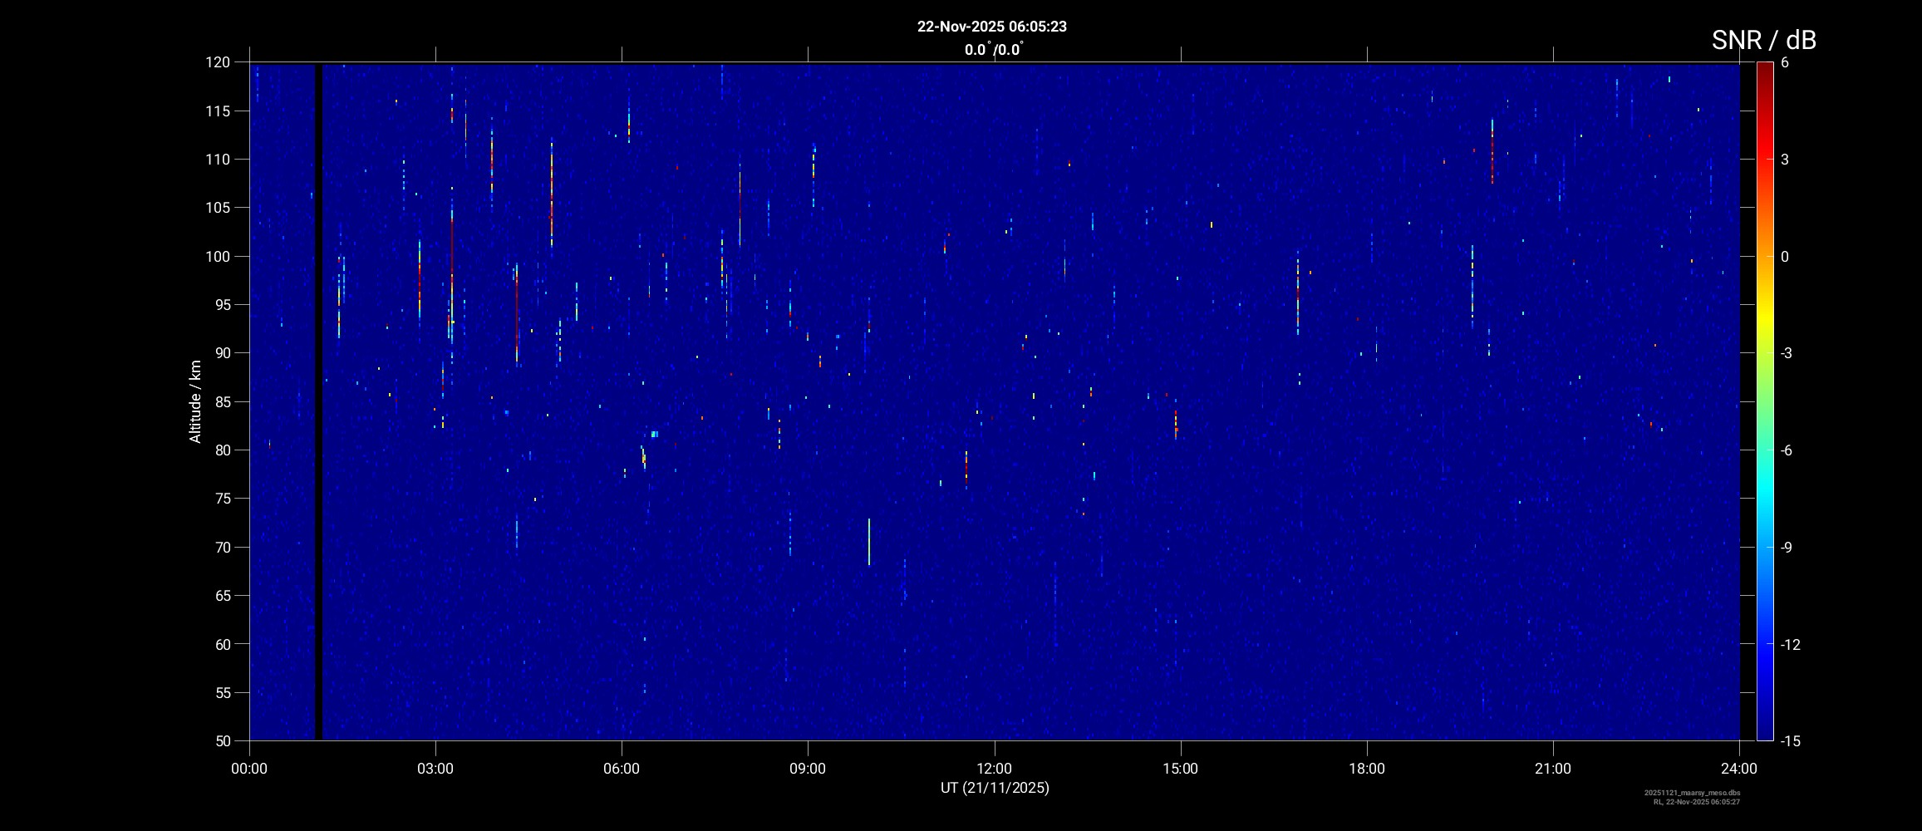This screenshot has width=1922, height=831.
Task: Click the long cyan echo streak near 10:00
Action: click(869, 542)
